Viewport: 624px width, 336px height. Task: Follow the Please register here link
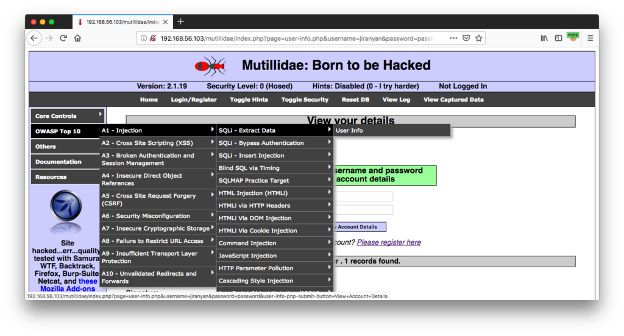click(389, 242)
